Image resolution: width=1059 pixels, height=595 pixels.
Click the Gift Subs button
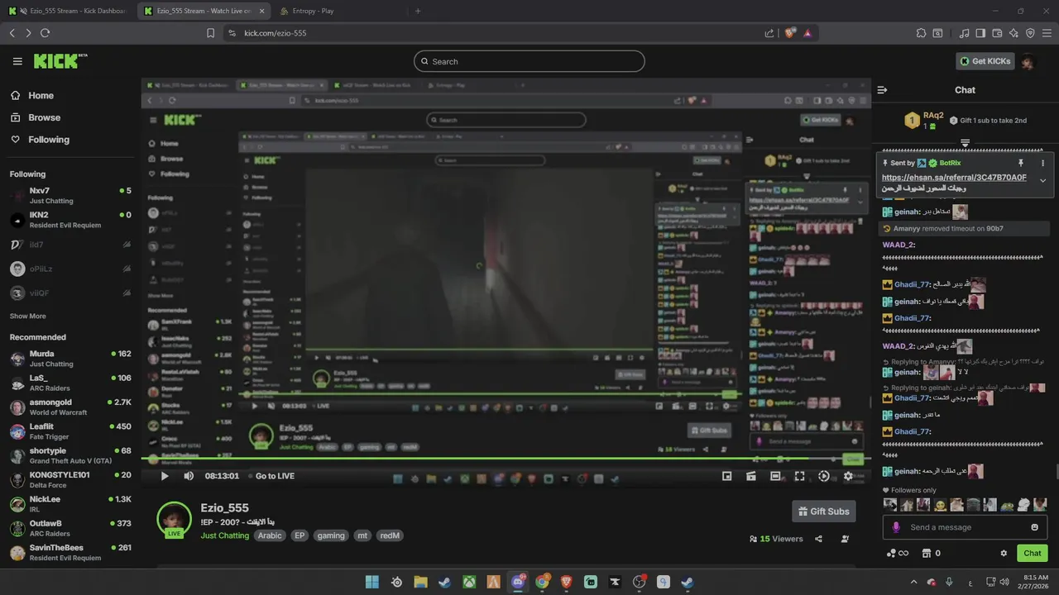[x=823, y=512]
